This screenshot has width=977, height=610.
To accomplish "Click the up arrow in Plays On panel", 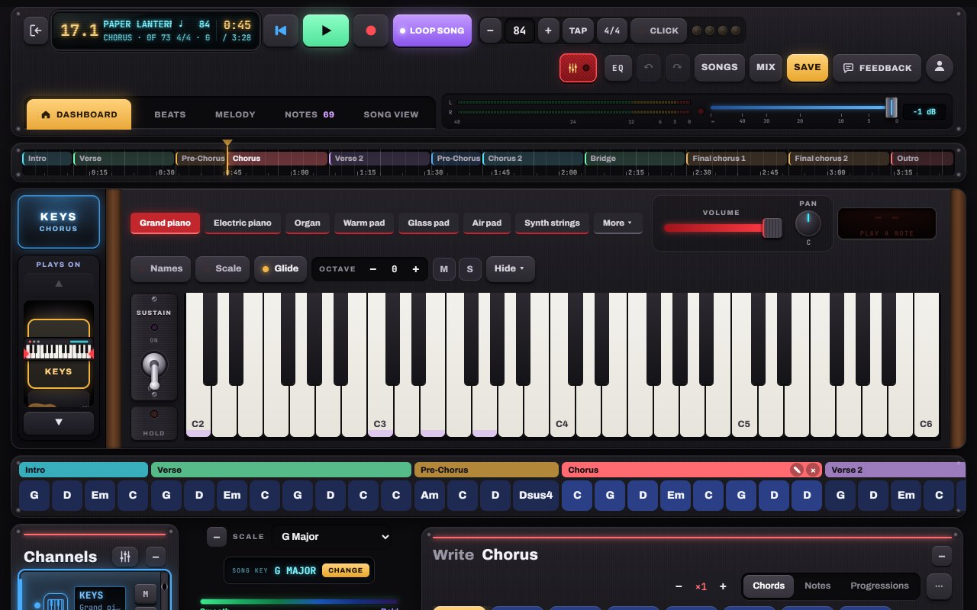I will click(59, 284).
